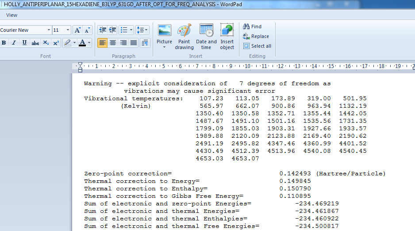This screenshot has width=415, height=231.
Task: Toggle Subscript formatting
Action: click(x=46, y=43)
